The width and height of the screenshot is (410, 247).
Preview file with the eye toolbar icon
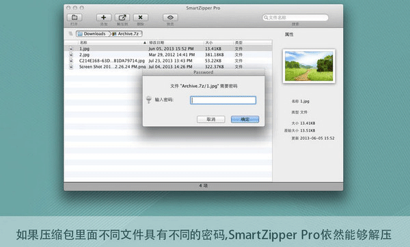point(170,18)
